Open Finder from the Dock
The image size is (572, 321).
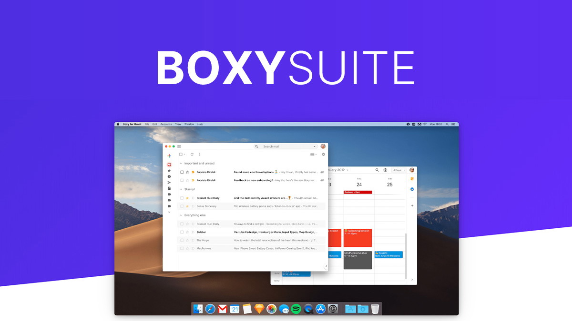pyautogui.click(x=199, y=309)
